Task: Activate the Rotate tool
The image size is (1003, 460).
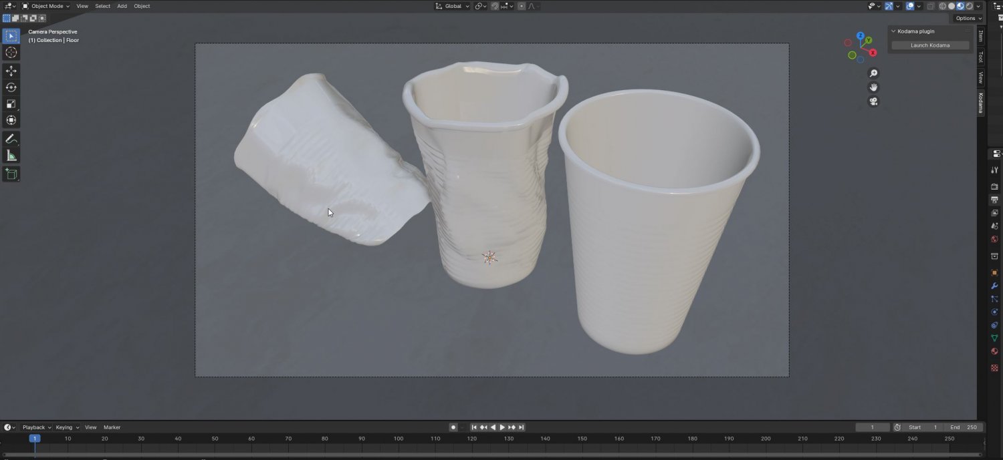Action: (11, 87)
